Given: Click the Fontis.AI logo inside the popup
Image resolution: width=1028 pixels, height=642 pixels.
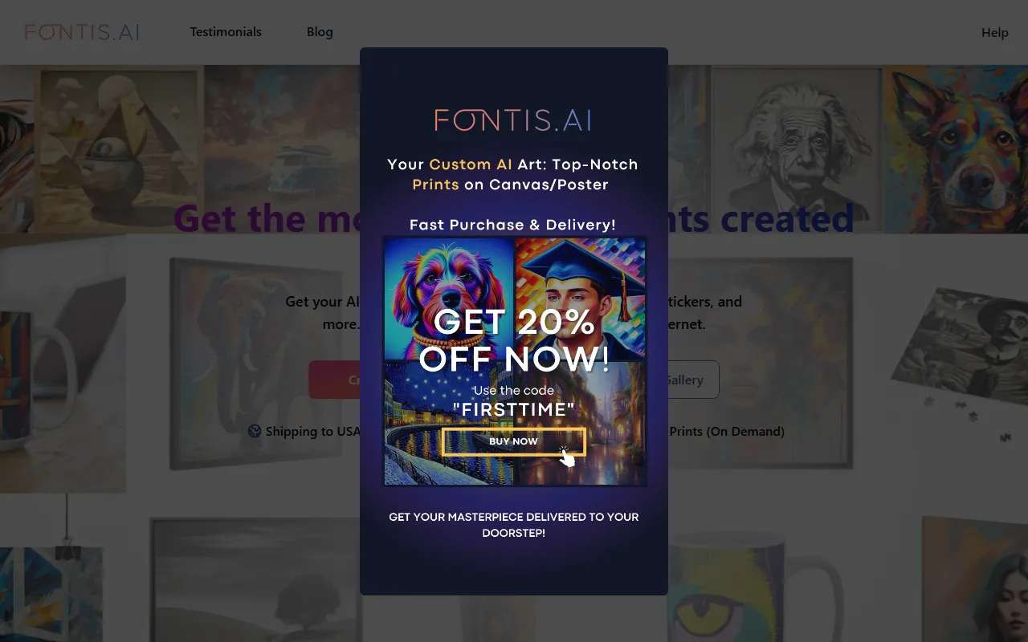Looking at the screenshot, I should pos(513,120).
